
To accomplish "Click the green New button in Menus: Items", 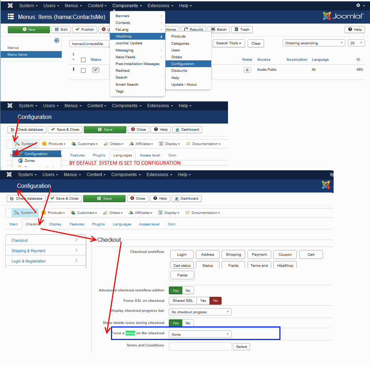I will [x=29, y=30].
